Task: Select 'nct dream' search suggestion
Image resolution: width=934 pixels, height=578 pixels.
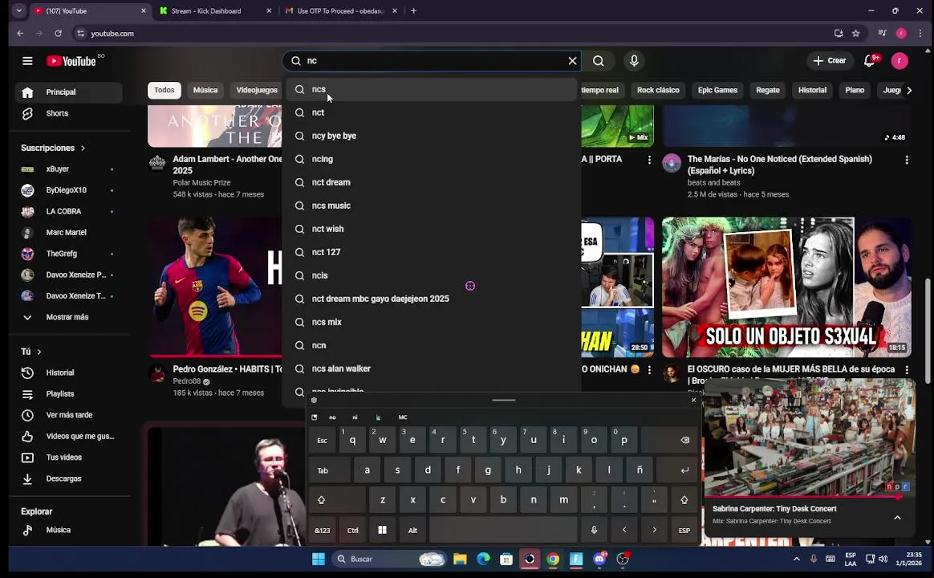Action: [432, 182]
